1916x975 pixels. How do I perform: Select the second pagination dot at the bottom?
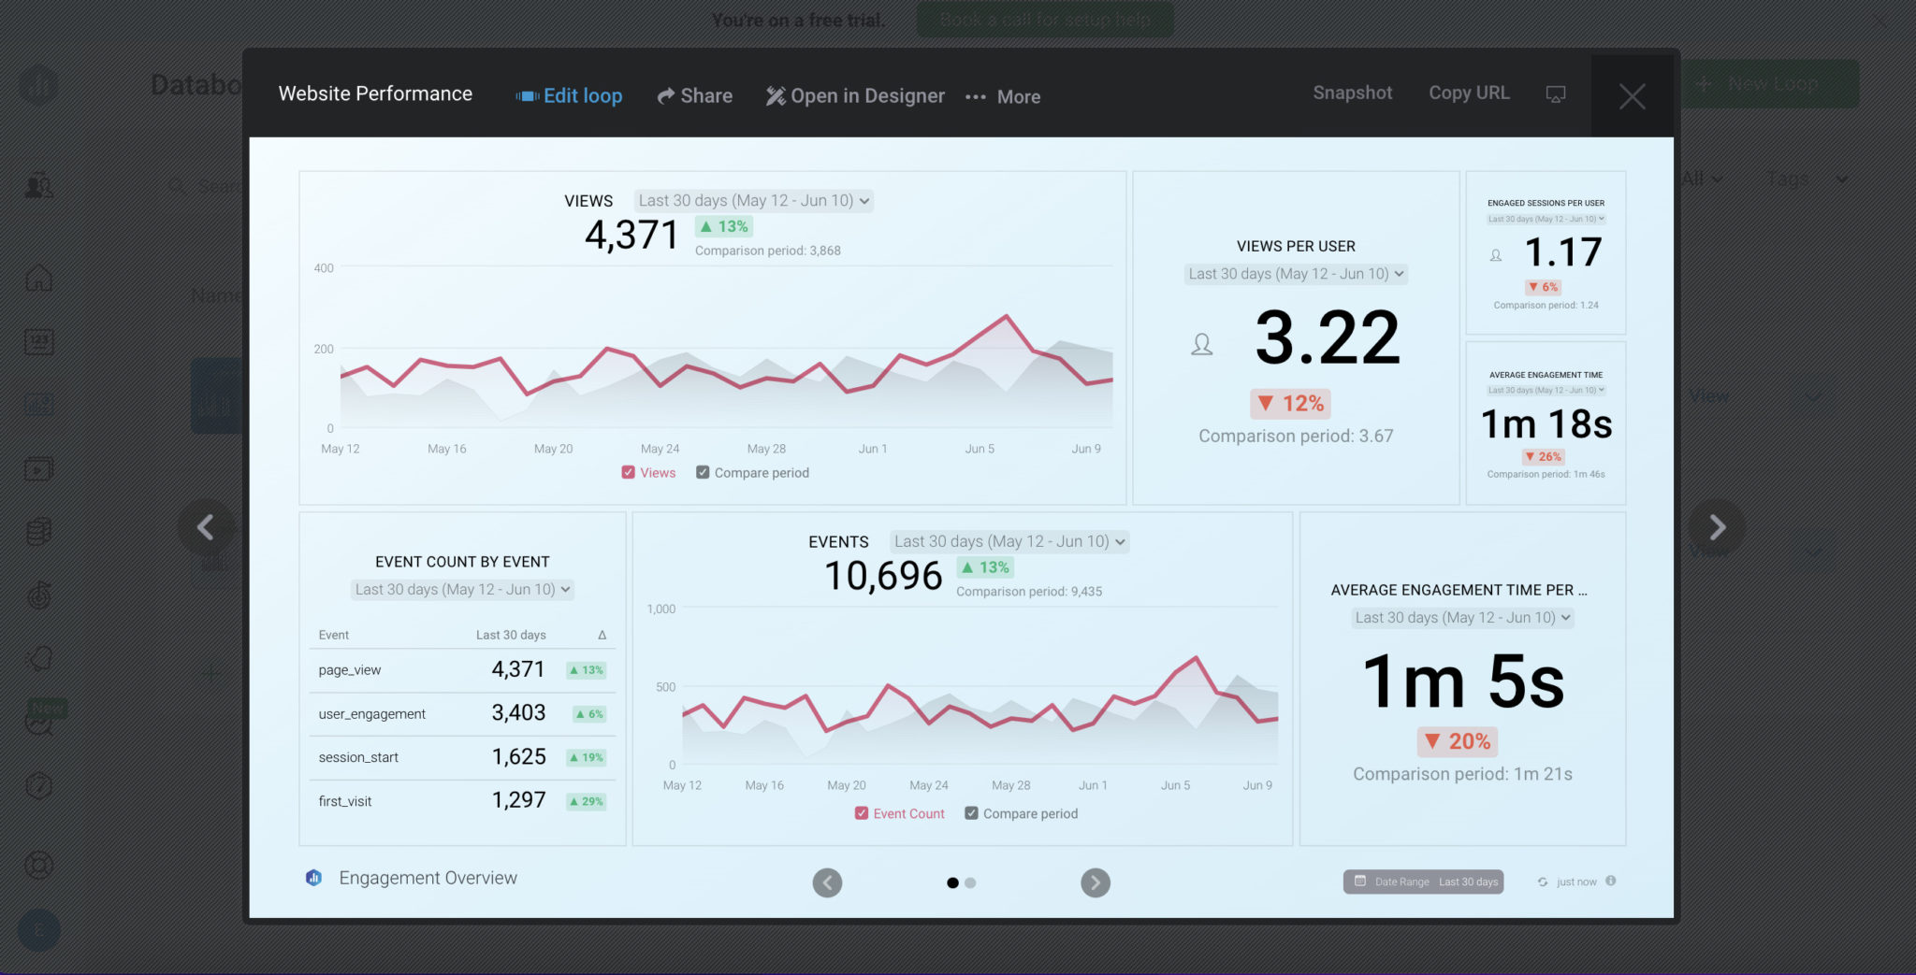point(970,882)
